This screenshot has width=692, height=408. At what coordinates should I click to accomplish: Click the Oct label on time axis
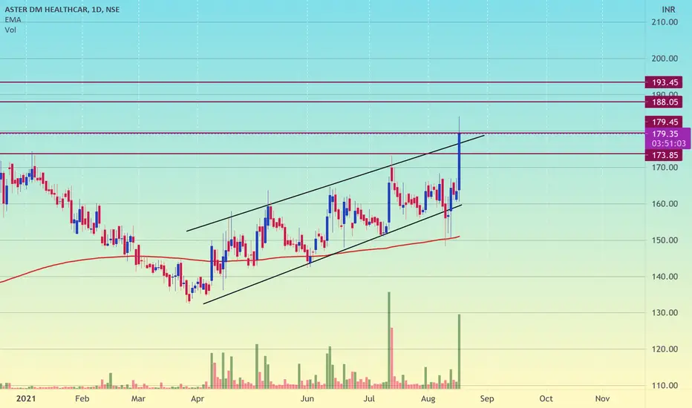click(546, 399)
